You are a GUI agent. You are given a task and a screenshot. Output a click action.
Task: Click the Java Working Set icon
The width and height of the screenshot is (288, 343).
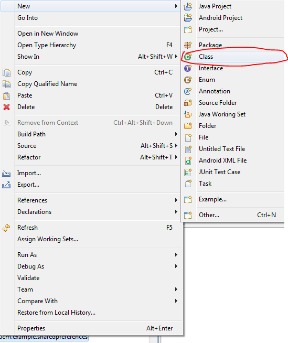(x=188, y=114)
